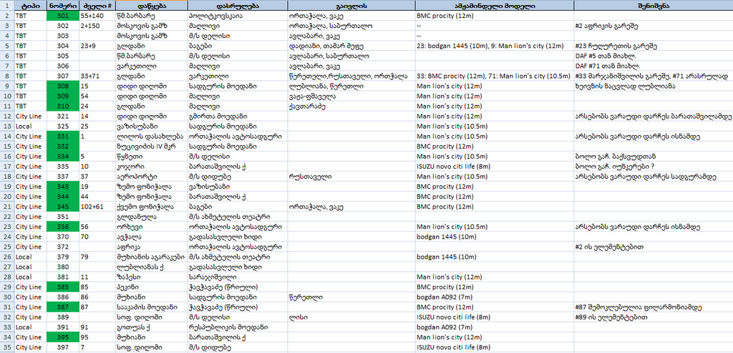Click ISUZU novo citi life (8m) in row 335
Screen dimensions: 733x353
[x=494, y=166]
